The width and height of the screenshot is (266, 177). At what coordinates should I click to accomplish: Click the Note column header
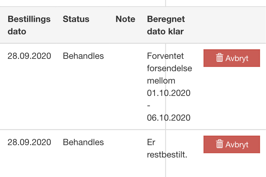click(x=125, y=19)
